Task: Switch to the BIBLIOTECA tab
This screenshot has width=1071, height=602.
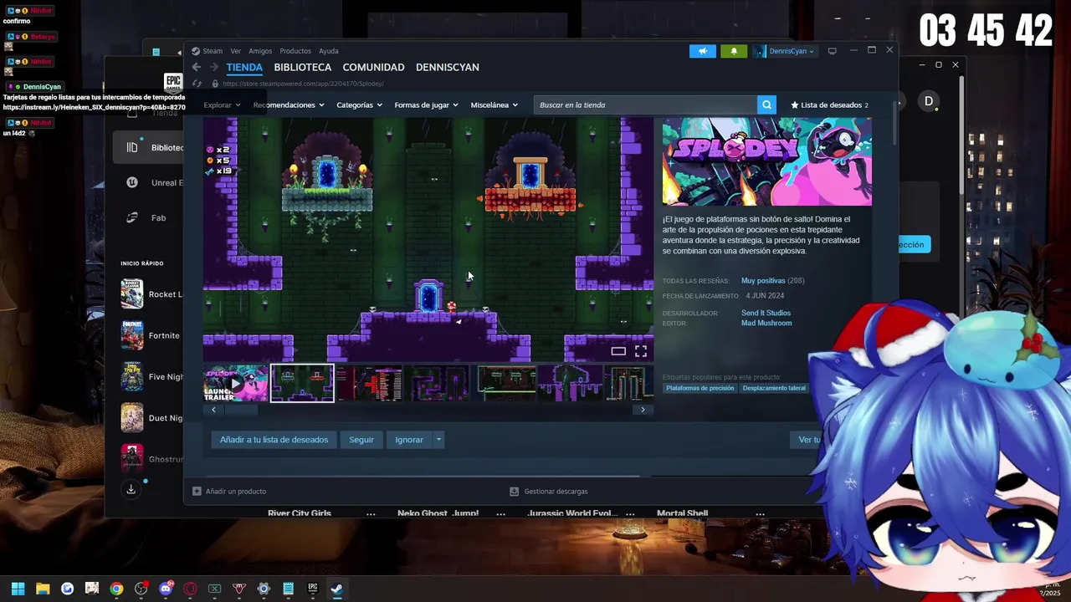Action: pyautogui.click(x=303, y=67)
